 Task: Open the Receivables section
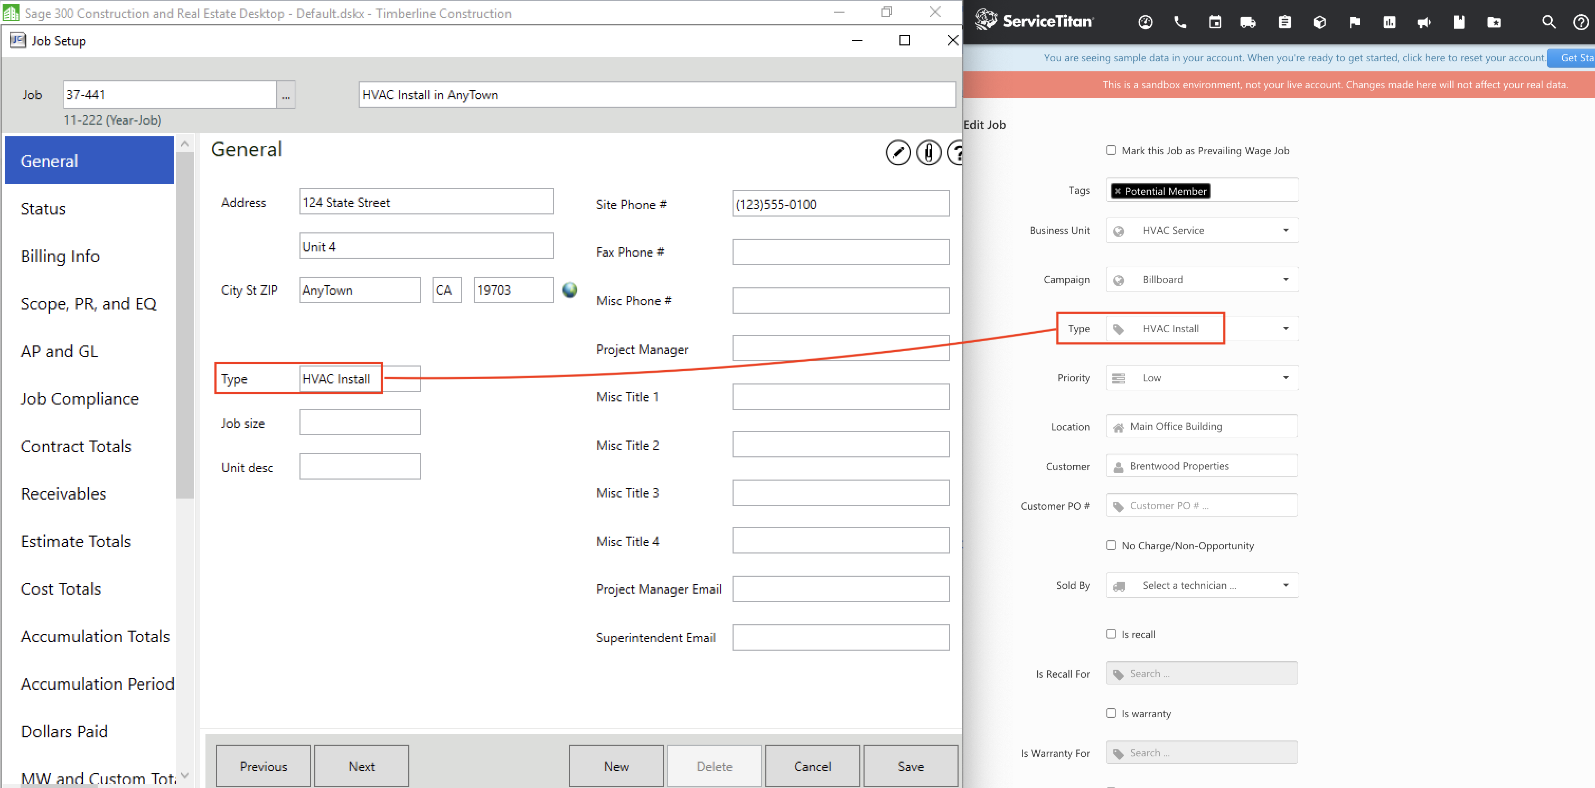[89, 494]
